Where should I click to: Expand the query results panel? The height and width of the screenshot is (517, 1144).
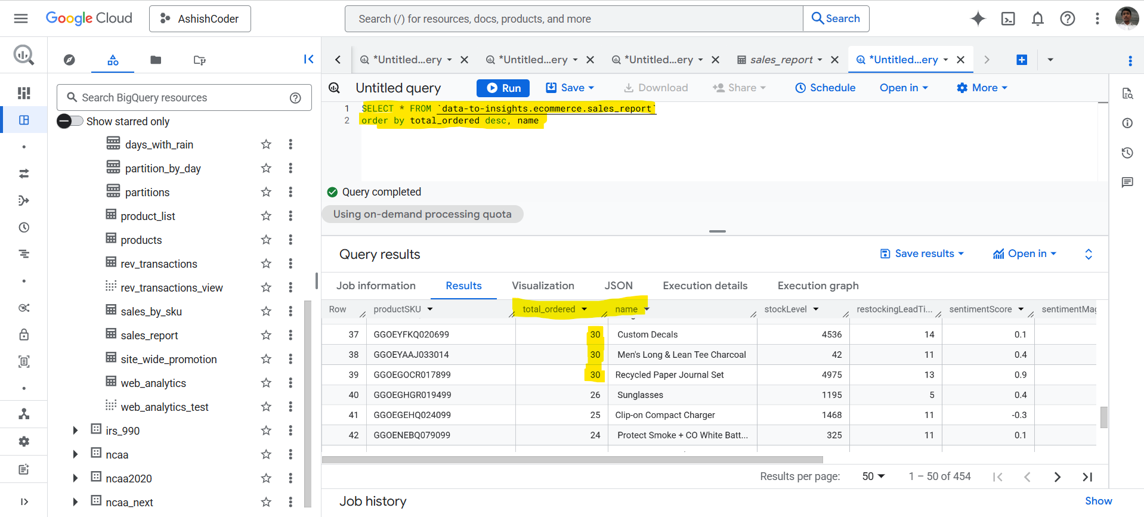tap(1089, 254)
